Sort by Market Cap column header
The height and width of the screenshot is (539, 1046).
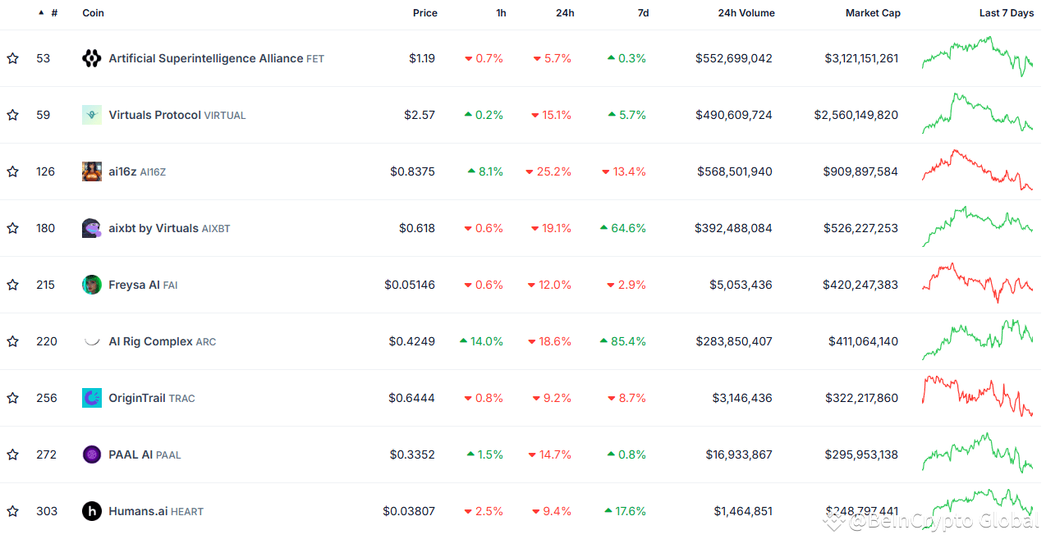[873, 13]
